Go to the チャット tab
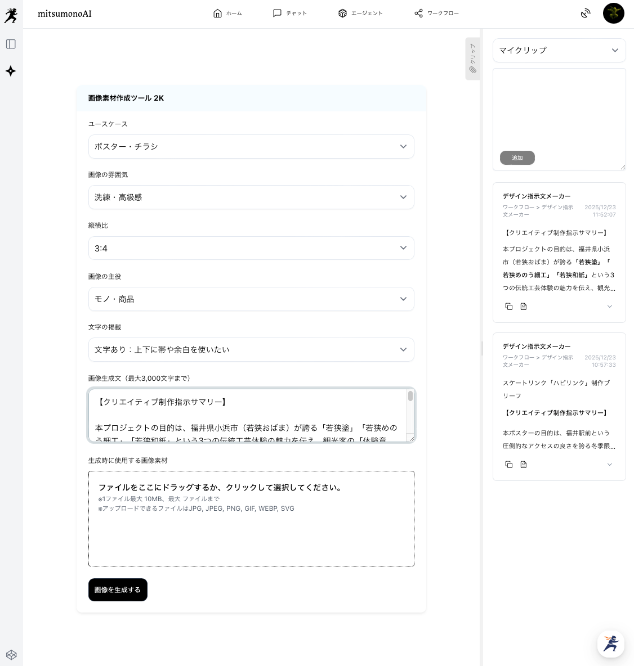Viewport: 634px width, 666px height. click(290, 13)
